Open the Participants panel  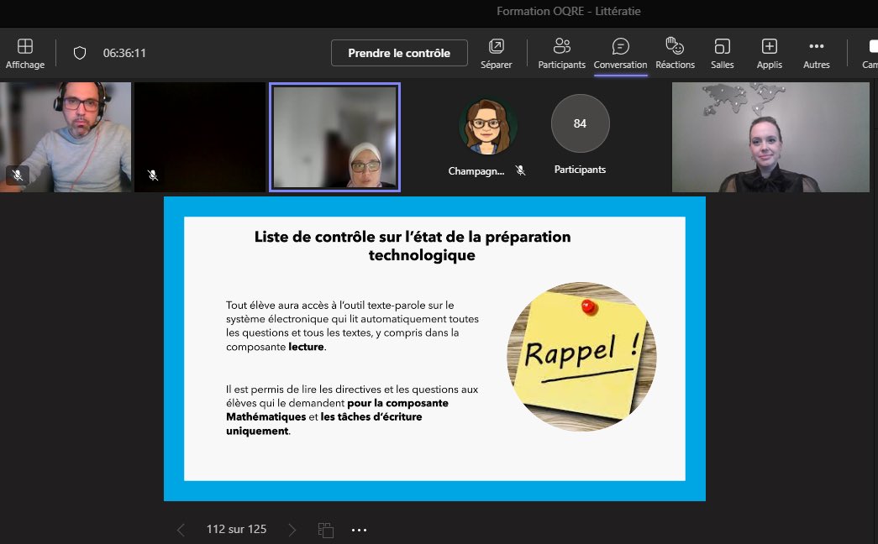click(561, 53)
